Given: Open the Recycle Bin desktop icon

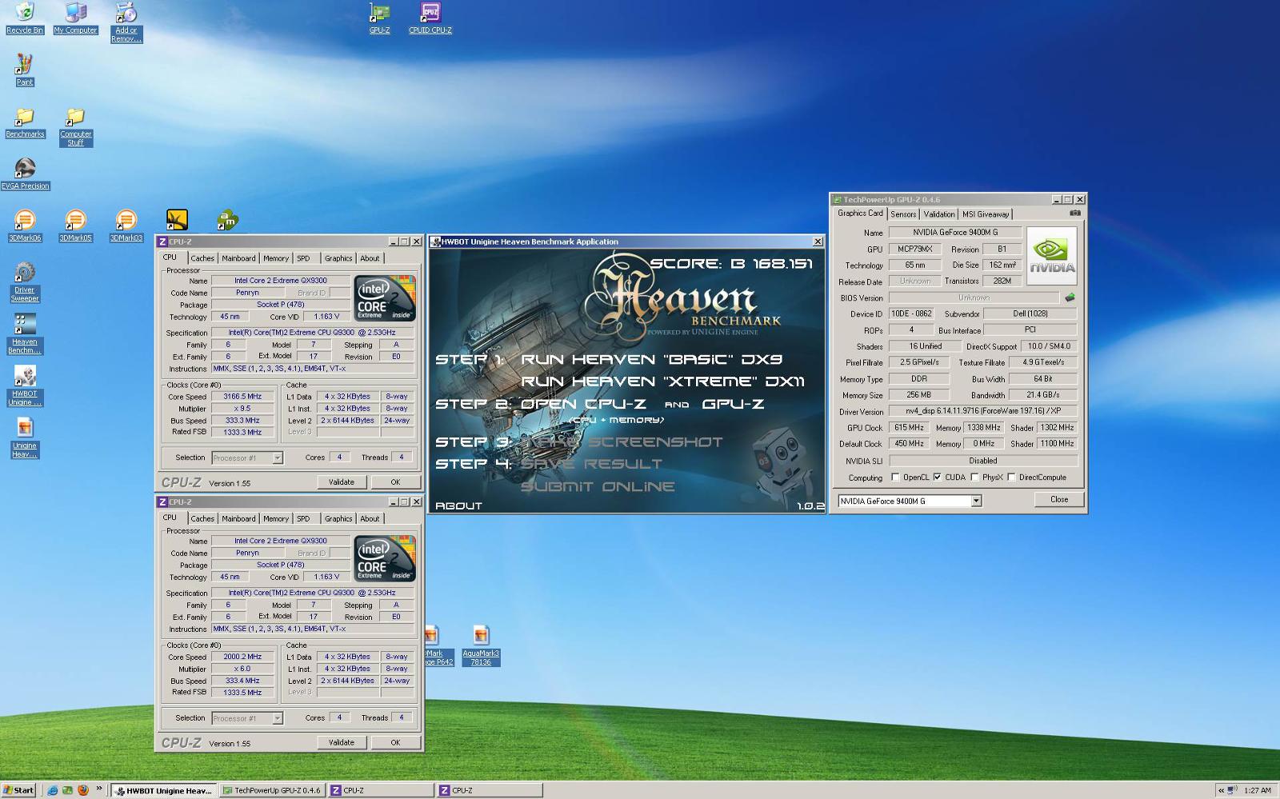Looking at the screenshot, I should [x=25, y=18].
